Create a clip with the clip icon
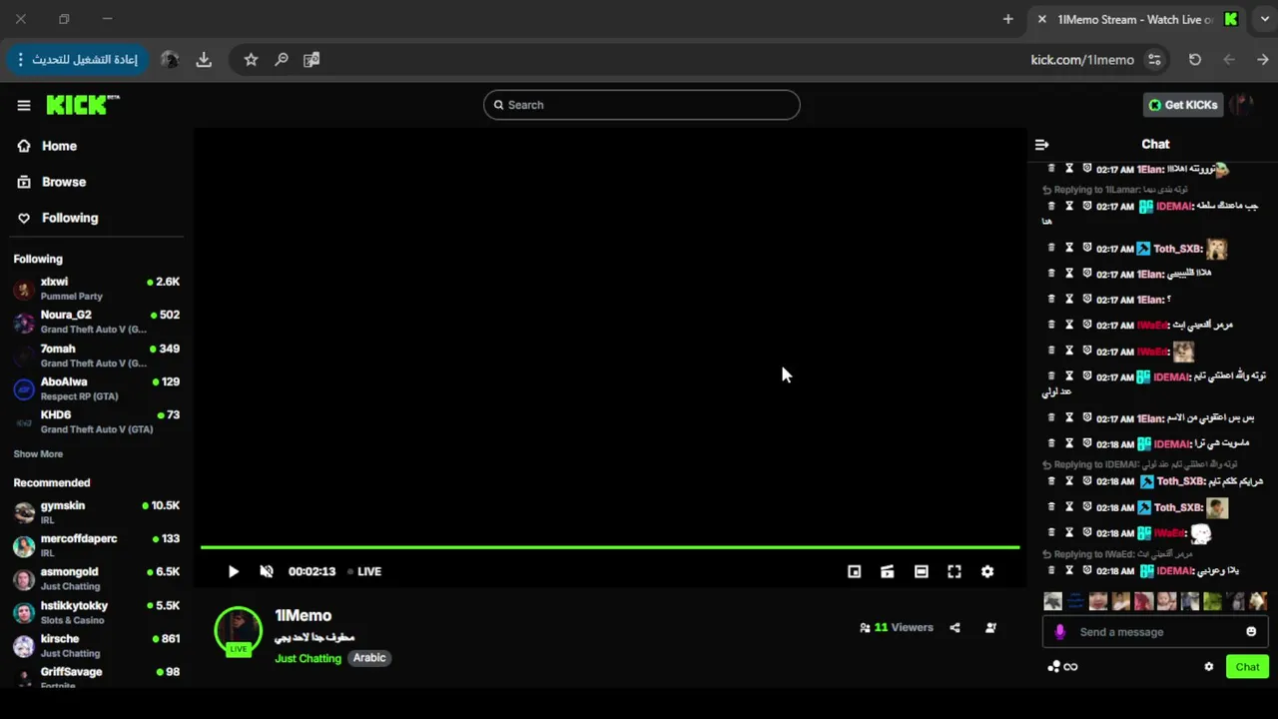 point(887,572)
